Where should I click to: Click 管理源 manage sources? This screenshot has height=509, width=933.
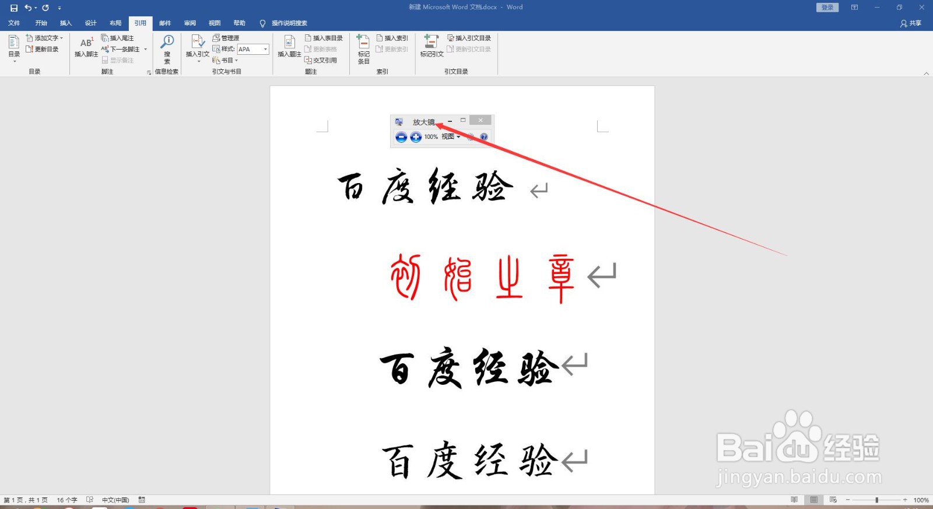click(226, 38)
